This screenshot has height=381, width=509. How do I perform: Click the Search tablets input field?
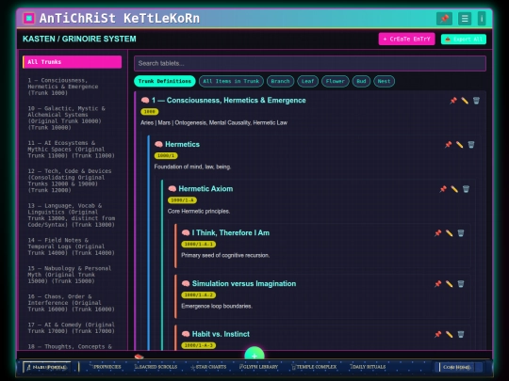310,64
